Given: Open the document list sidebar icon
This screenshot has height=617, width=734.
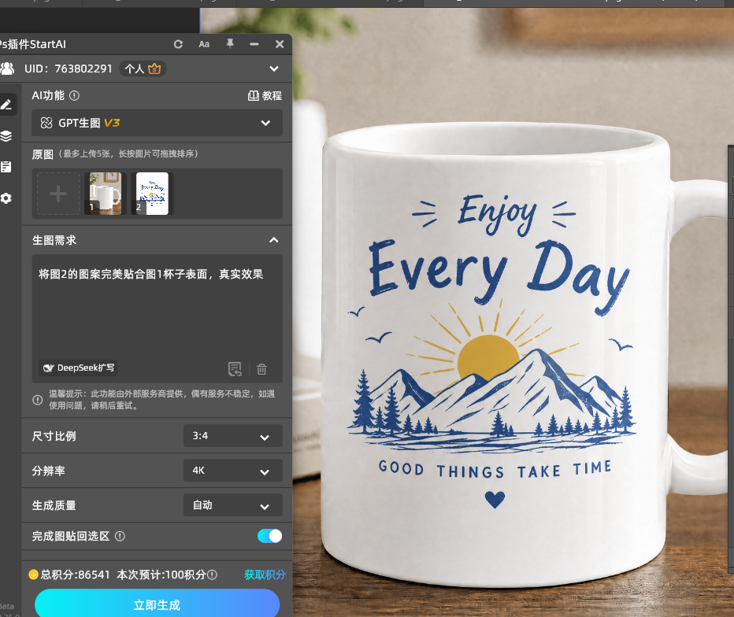Looking at the screenshot, I should click(x=6, y=167).
